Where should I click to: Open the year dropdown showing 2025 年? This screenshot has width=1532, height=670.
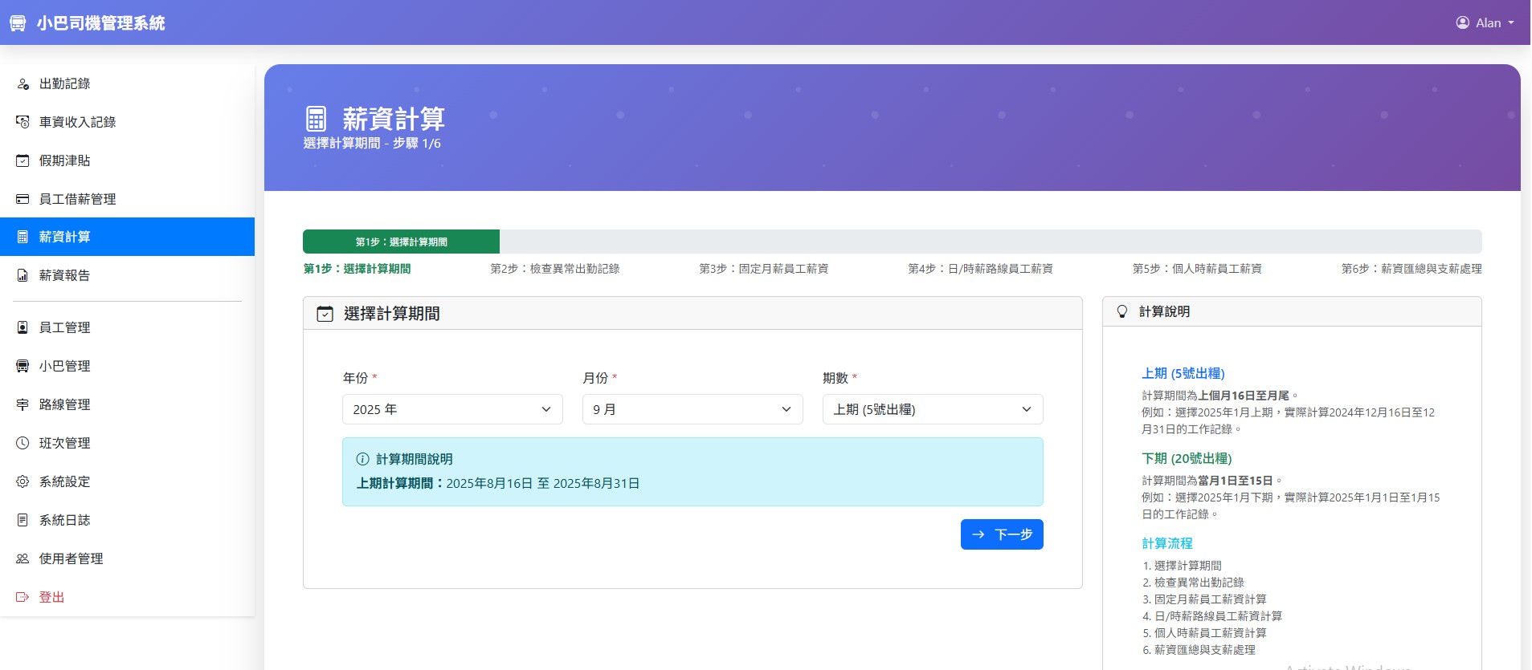(x=452, y=409)
